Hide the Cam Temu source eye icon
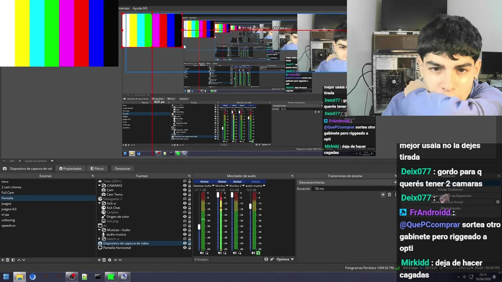Screen dimensions: 502x282 185,194
